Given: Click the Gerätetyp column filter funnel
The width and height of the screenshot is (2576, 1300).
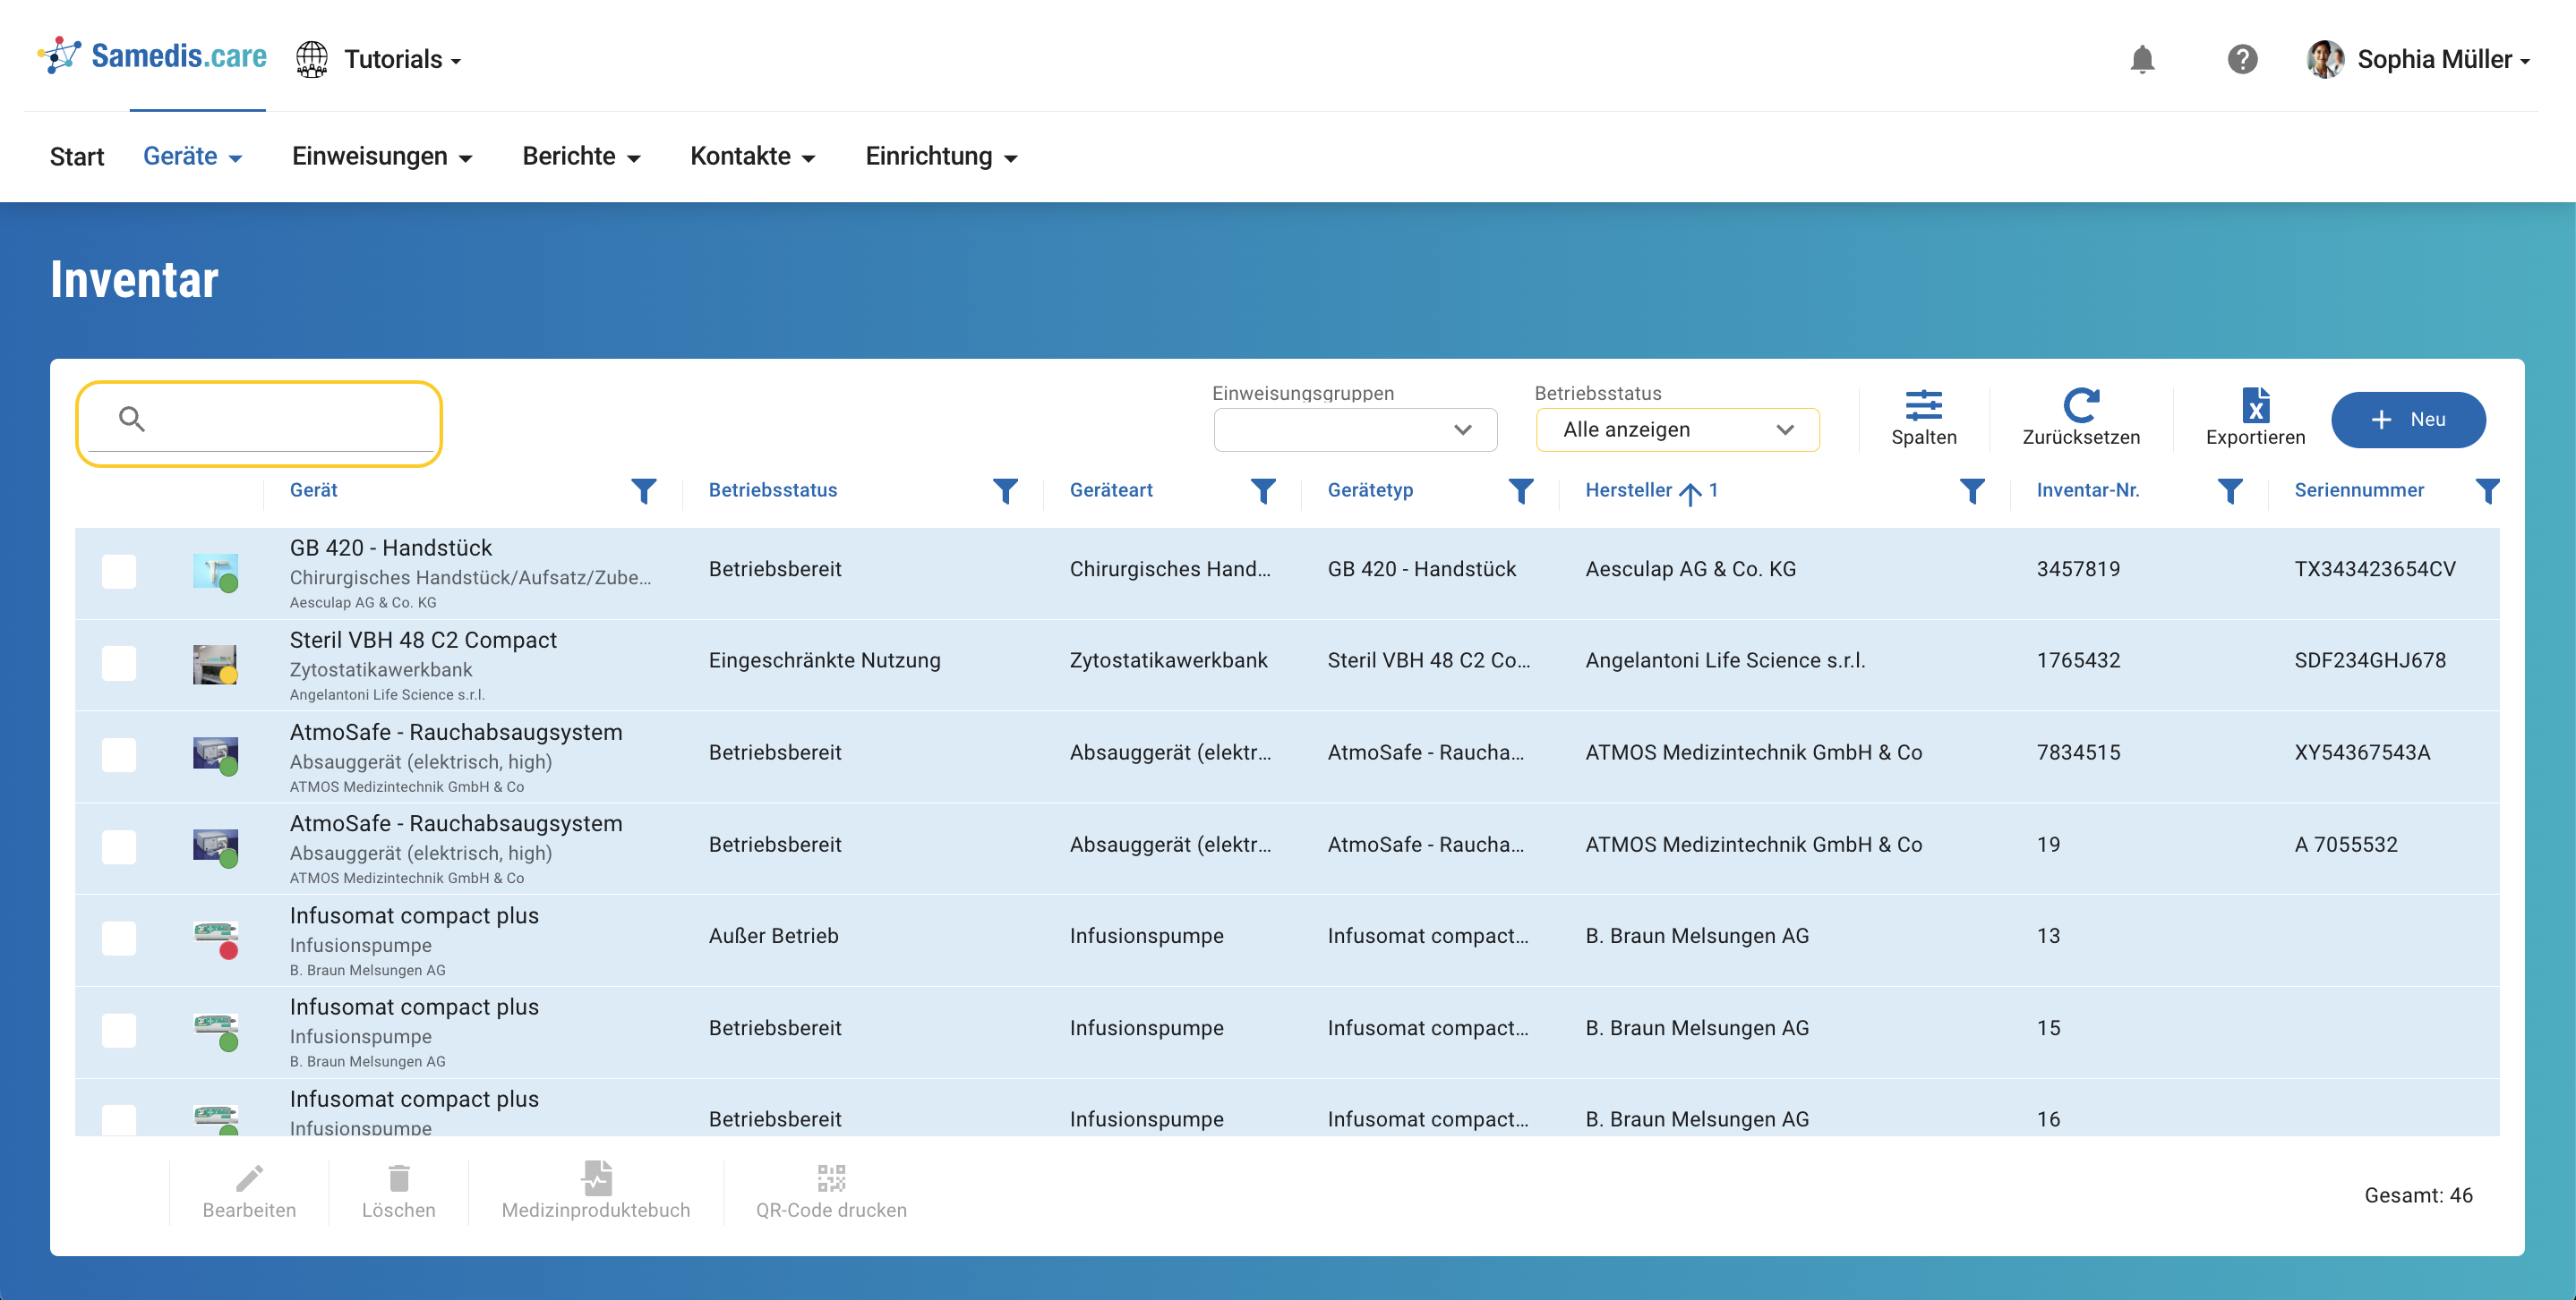Looking at the screenshot, I should click(x=1520, y=490).
